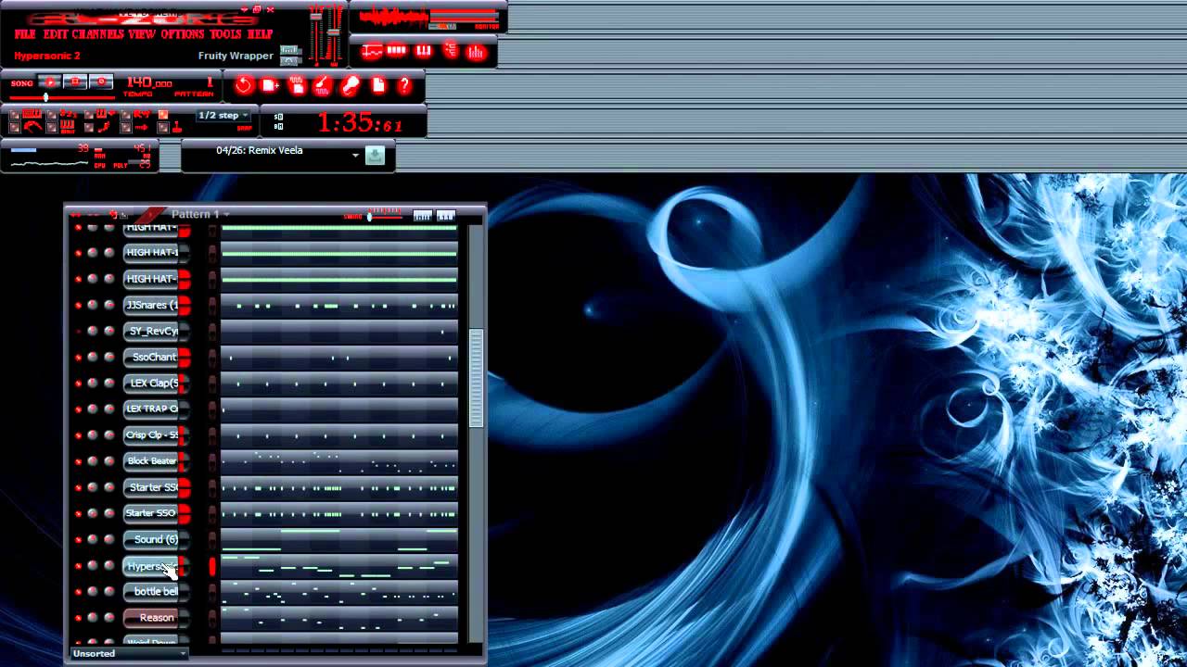Screen dimensions: 1187x667
Task: Arm recording with the record button
Action: click(101, 83)
